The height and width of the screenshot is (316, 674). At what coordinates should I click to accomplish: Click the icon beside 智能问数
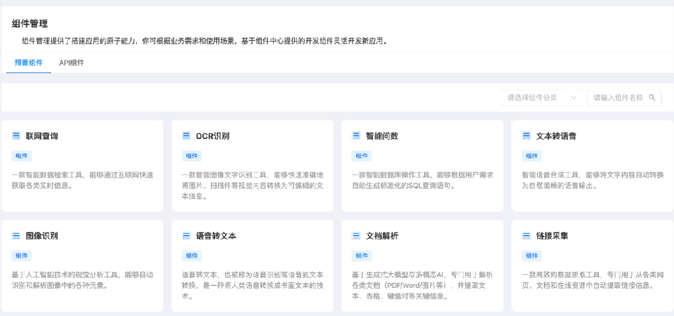[356, 136]
